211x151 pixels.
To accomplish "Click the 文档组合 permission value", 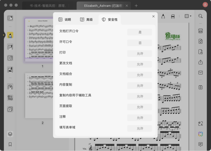I will tap(140, 75).
